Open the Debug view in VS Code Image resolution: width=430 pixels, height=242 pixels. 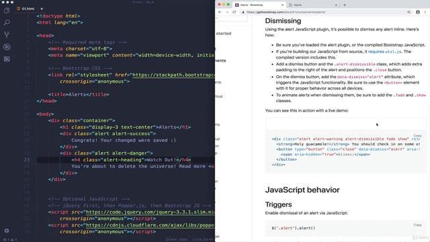pos(7,47)
